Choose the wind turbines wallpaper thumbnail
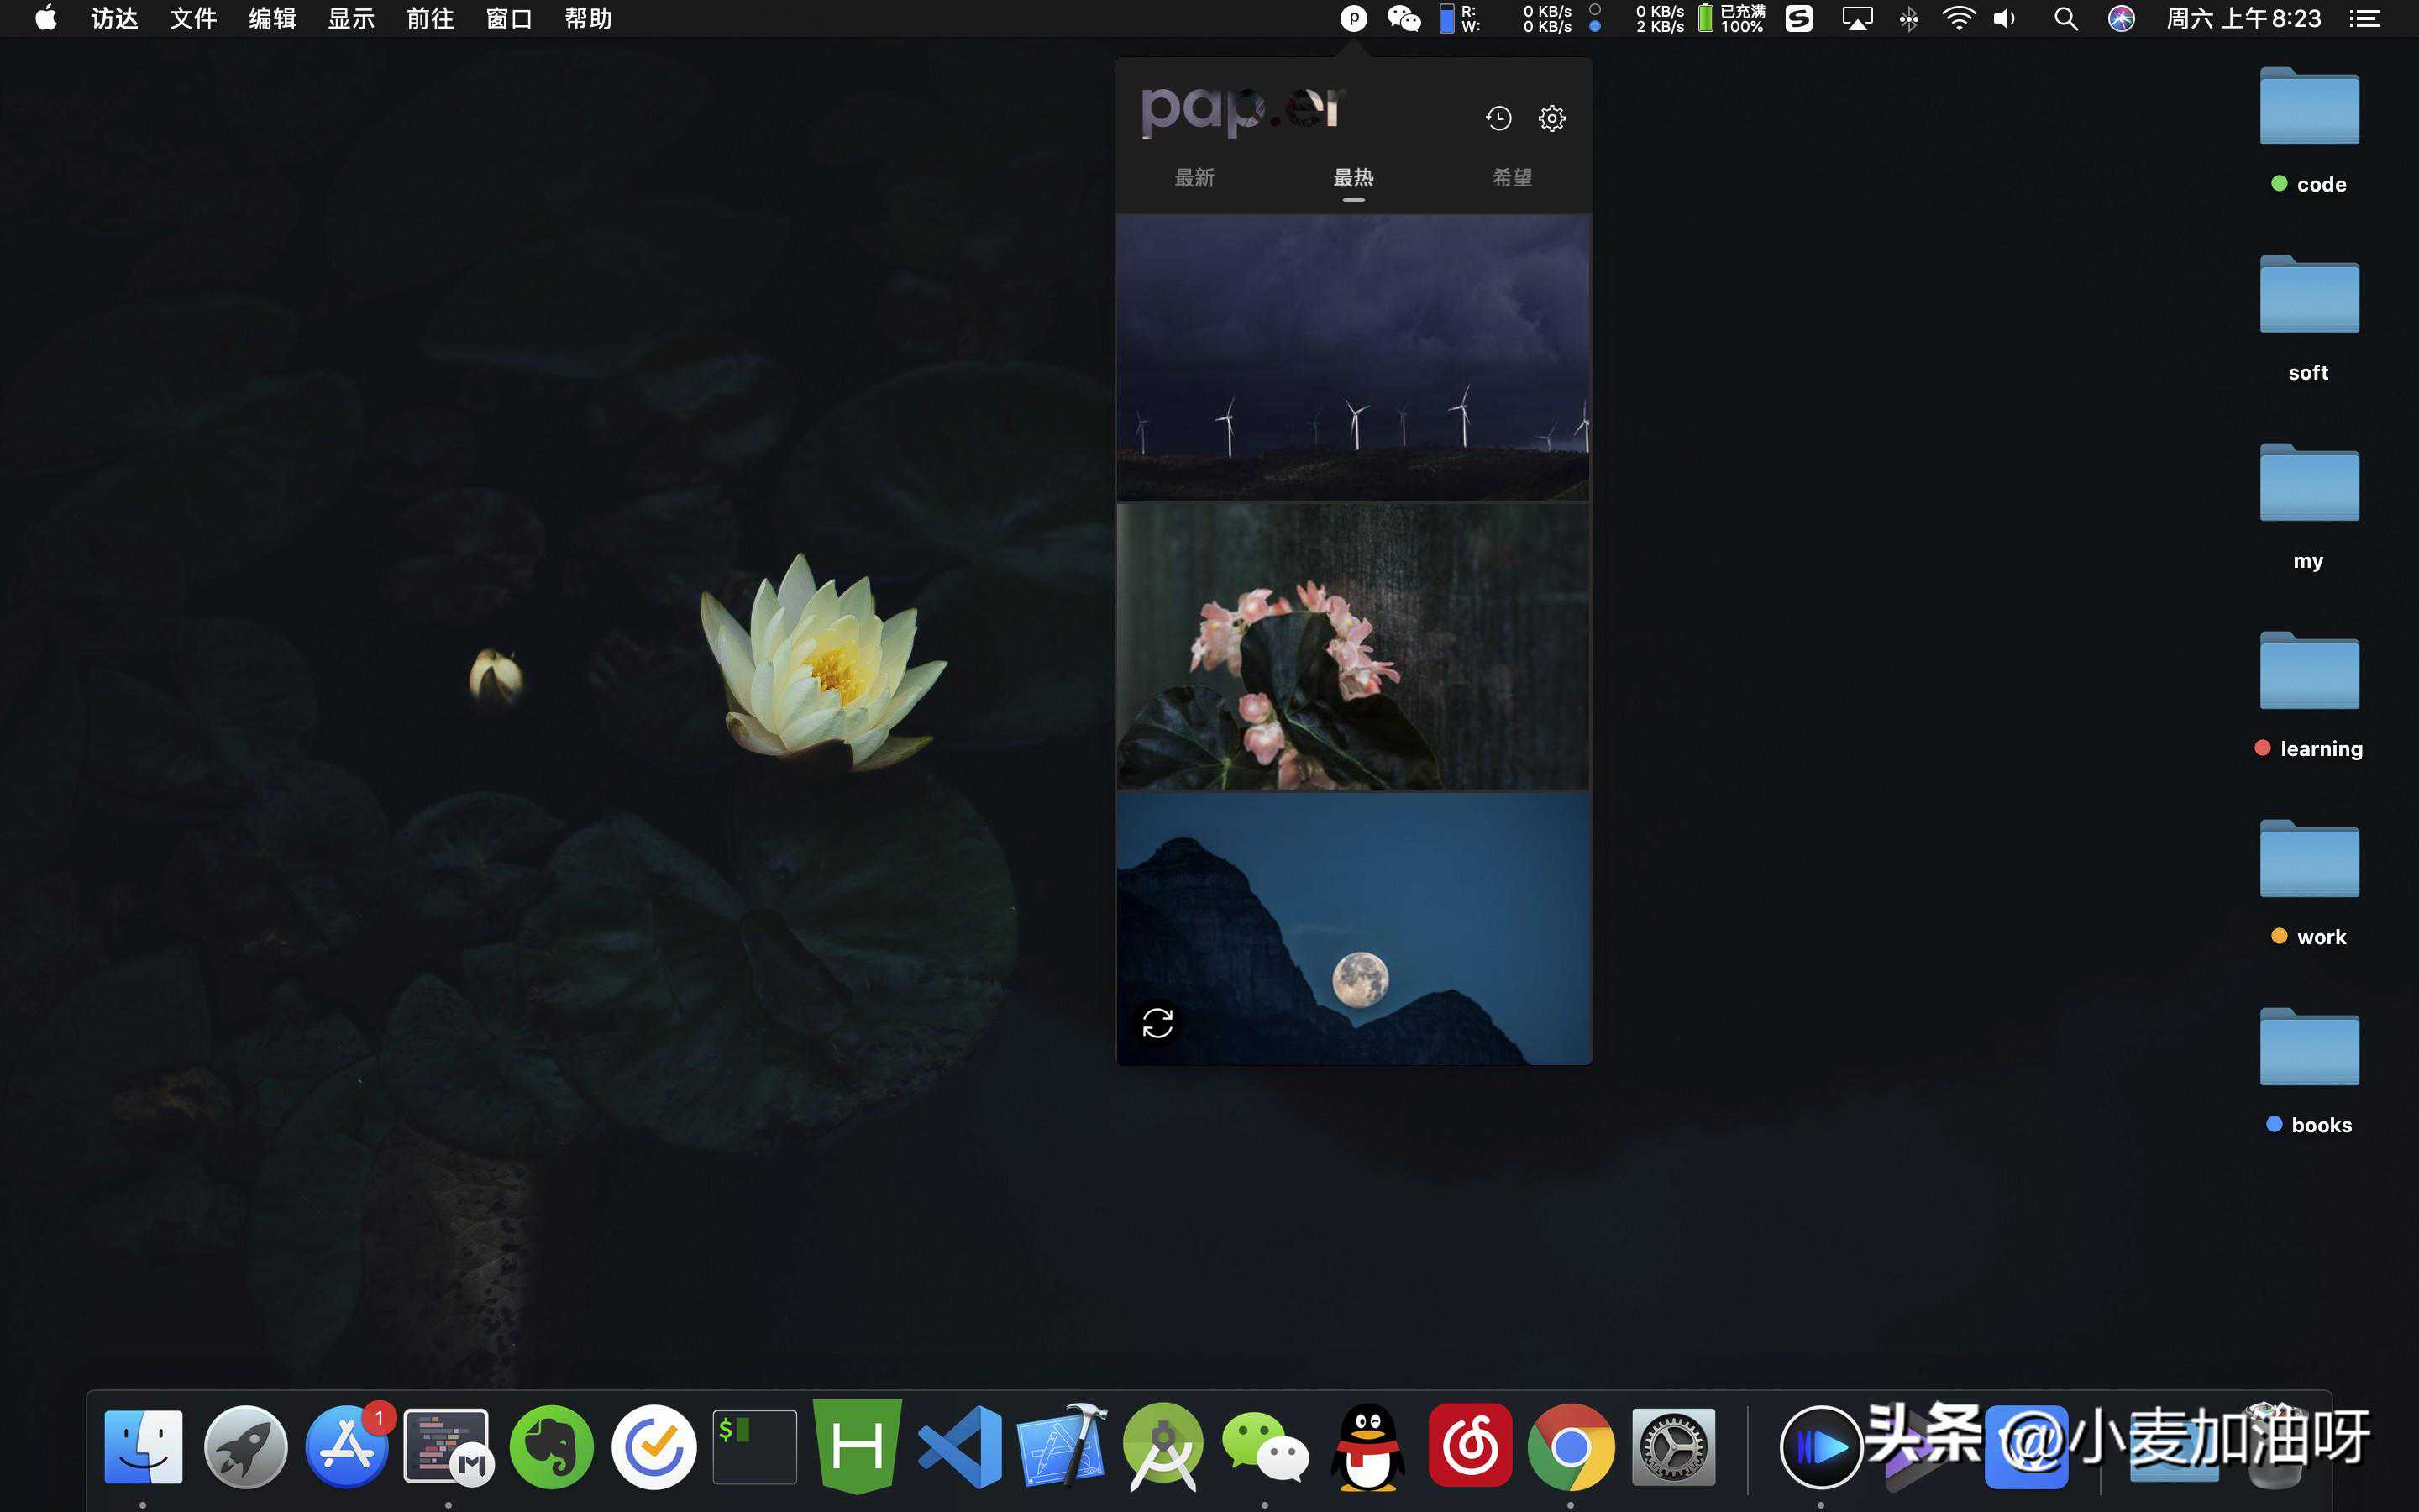The image size is (2419, 1512). [1353, 357]
